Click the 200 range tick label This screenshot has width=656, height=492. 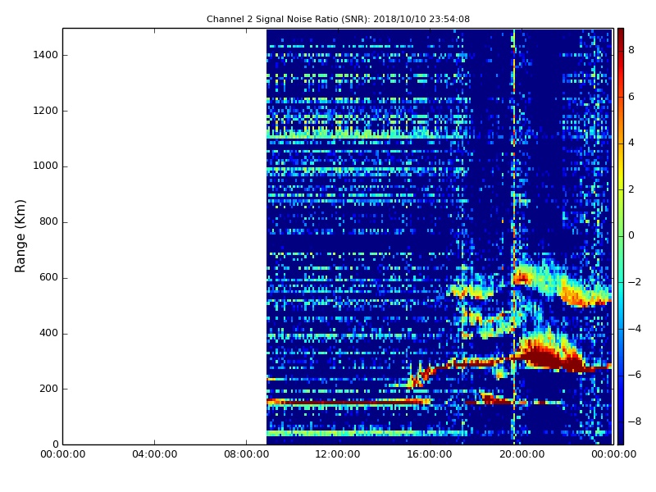pos(48,389)
